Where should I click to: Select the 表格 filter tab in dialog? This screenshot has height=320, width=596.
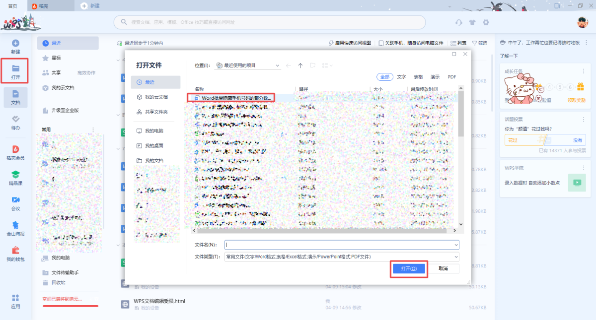point(418,77)
